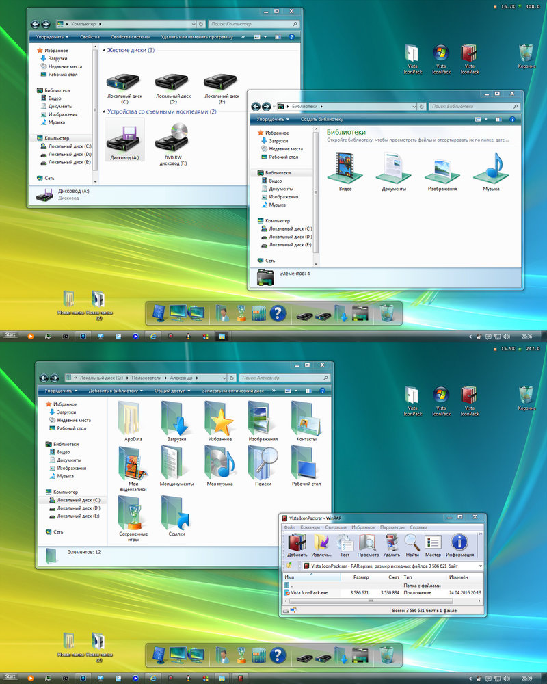
Task: Preview files with the Просмотр icon
Action: 368,543
